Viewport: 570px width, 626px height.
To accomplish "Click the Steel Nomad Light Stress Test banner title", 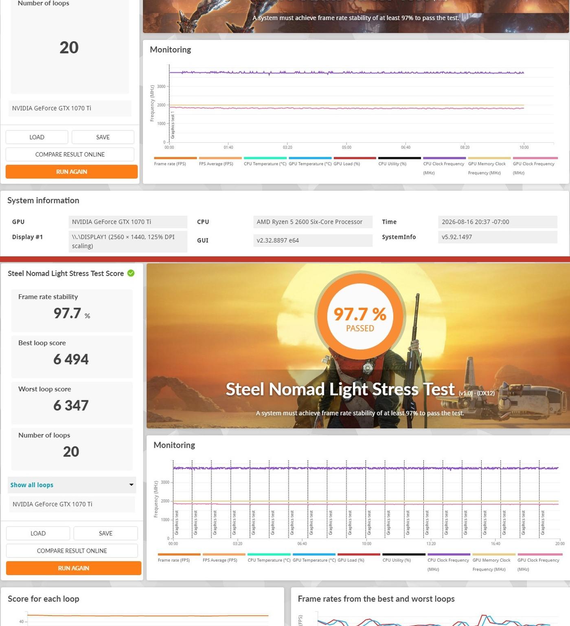I will [340, 389].
